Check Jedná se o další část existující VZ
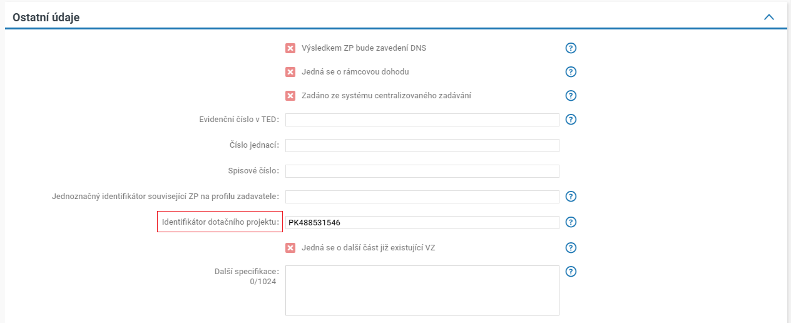791x323 pixels. coord(290,247)
